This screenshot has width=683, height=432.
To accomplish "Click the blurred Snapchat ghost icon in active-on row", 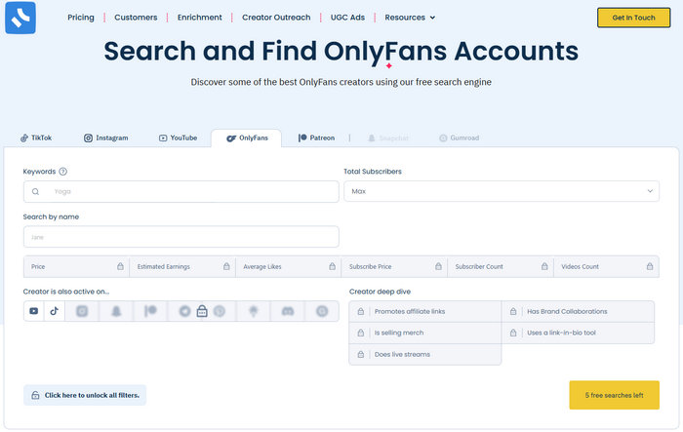I will [x=116, y=311].
